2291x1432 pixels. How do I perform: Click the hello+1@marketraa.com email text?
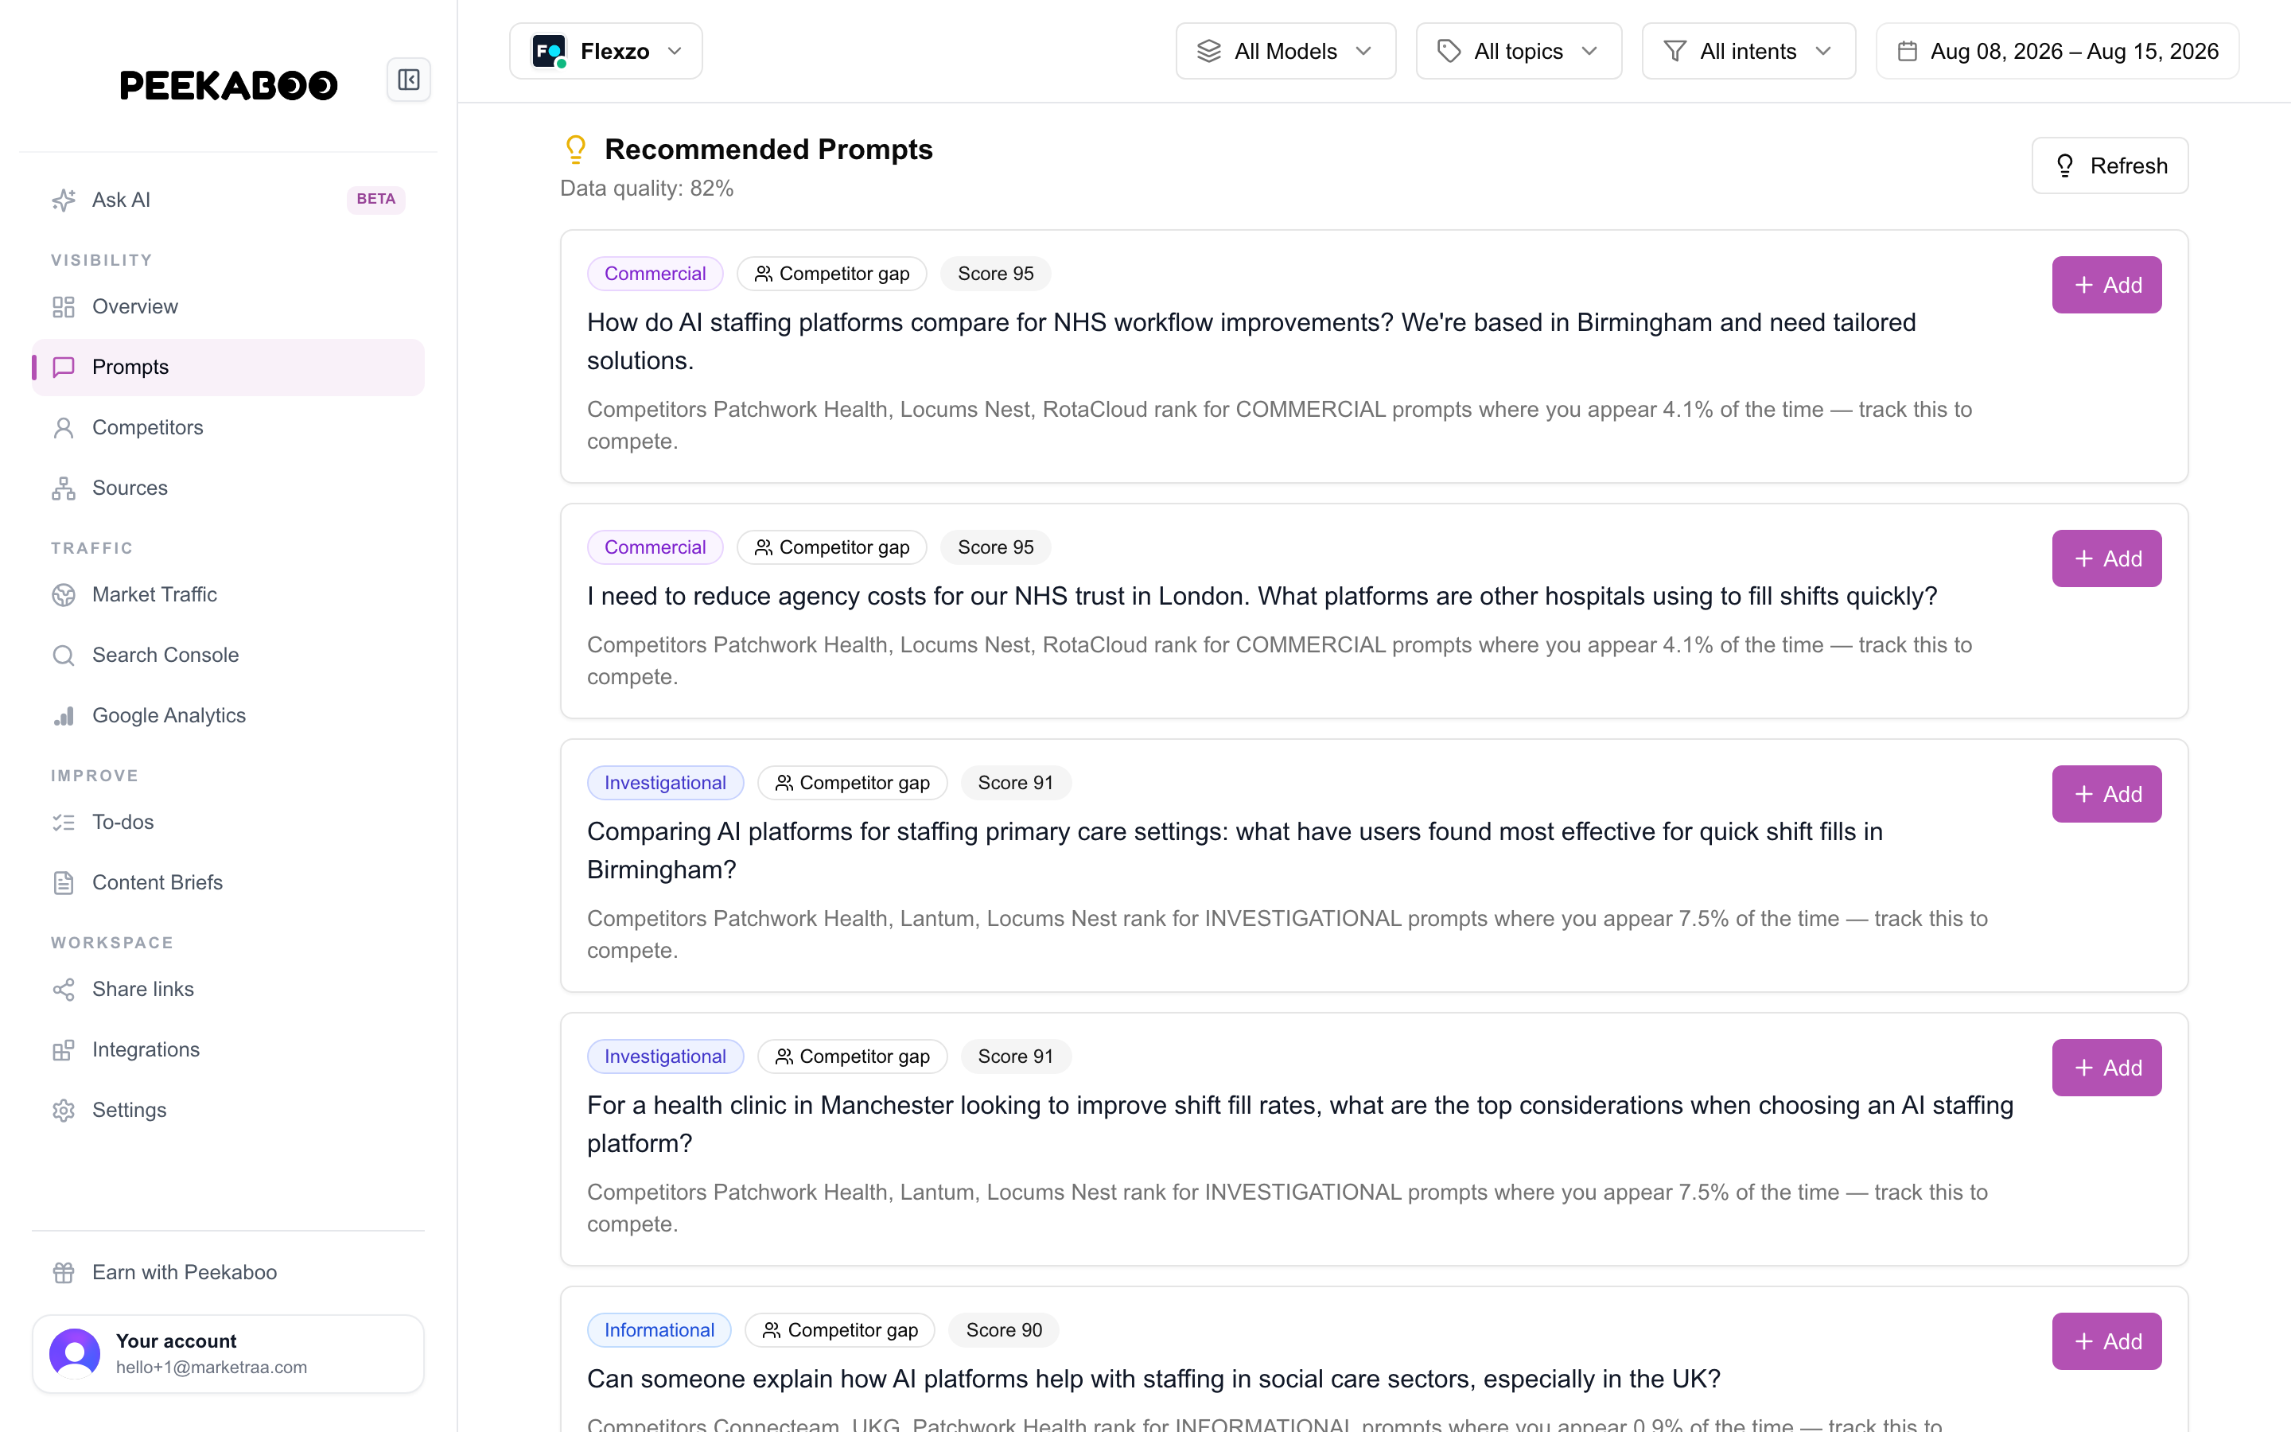[211, 1368]
